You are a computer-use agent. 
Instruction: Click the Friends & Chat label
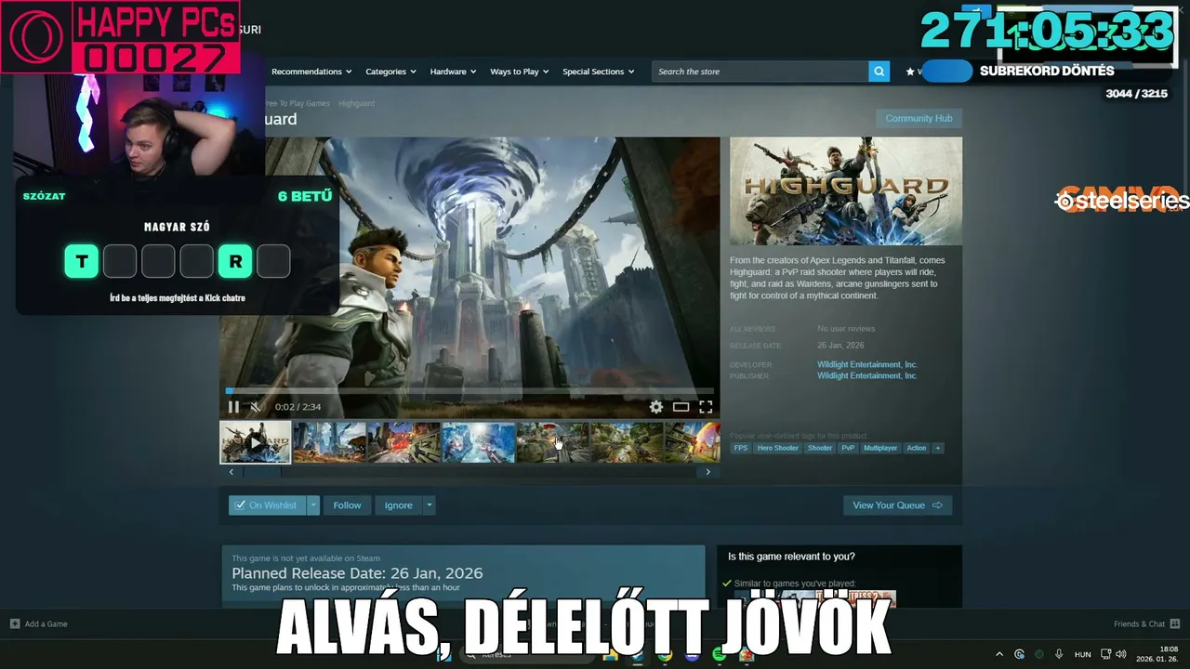[x=1139, y=624]
